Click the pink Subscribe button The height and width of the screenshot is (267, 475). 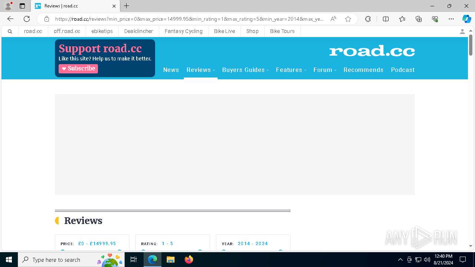click(78, 69)
